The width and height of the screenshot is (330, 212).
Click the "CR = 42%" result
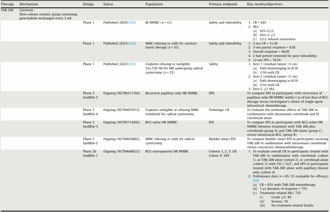point(259,23)
